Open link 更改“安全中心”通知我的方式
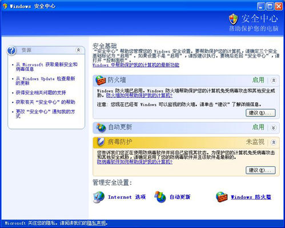Image resolution: width=285 pixels, height=228 pixels. 45,114
